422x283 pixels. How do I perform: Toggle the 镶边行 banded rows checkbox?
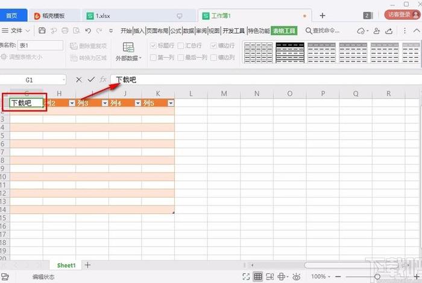coord(213,46)
